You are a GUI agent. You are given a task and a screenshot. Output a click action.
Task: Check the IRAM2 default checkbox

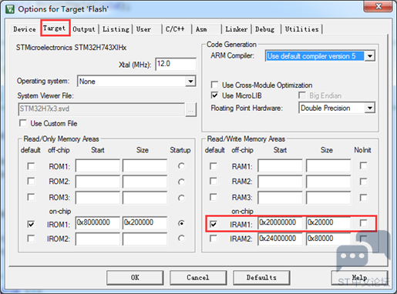214,239
